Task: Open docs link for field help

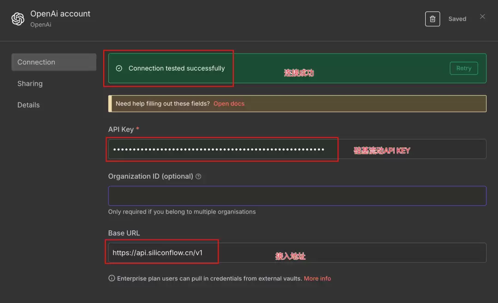Action: pyautogui.click(x=229, y=104)
